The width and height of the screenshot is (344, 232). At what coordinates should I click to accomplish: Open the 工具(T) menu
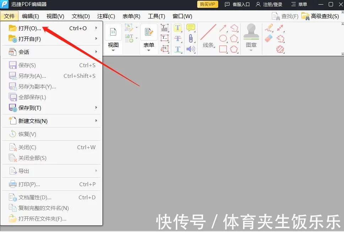pyautogui.click(x=156, y=16)
